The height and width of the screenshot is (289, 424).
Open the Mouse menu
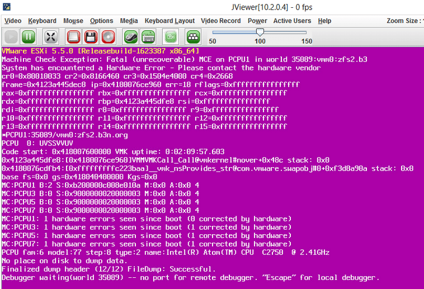(73, 21)
